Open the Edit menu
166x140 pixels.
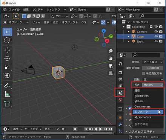tap(26, 9)
